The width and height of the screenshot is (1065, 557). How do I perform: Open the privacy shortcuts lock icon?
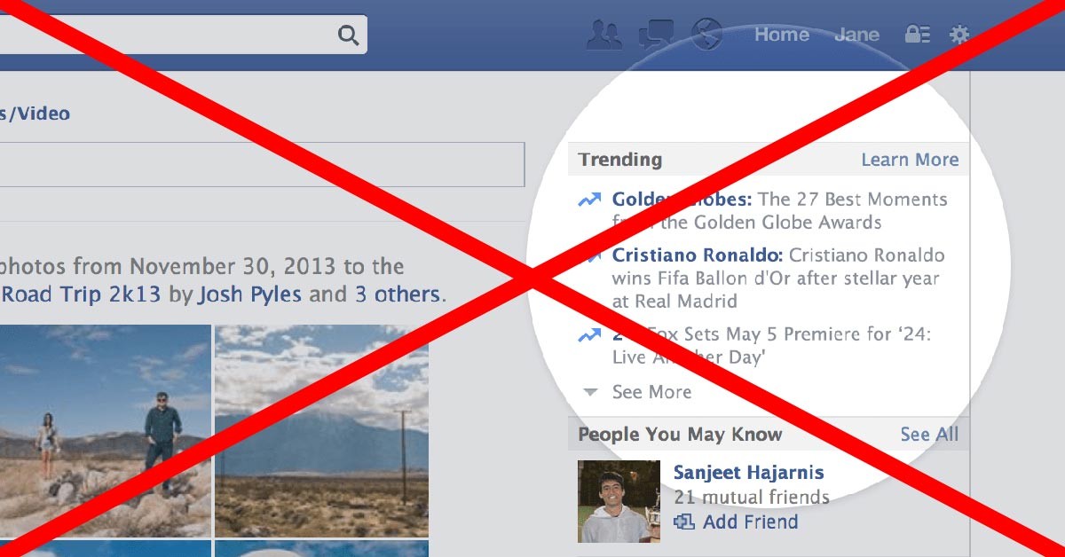click(917, 35)
